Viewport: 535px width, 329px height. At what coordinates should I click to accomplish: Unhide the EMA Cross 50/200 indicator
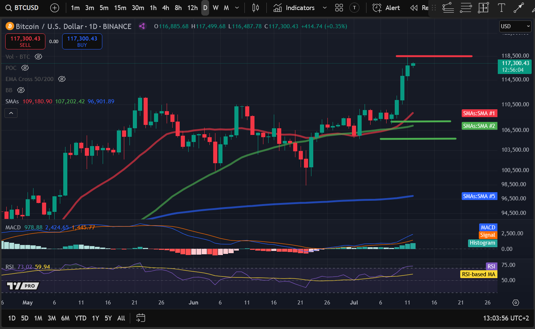pyautogui.click(x=62, y=79)
